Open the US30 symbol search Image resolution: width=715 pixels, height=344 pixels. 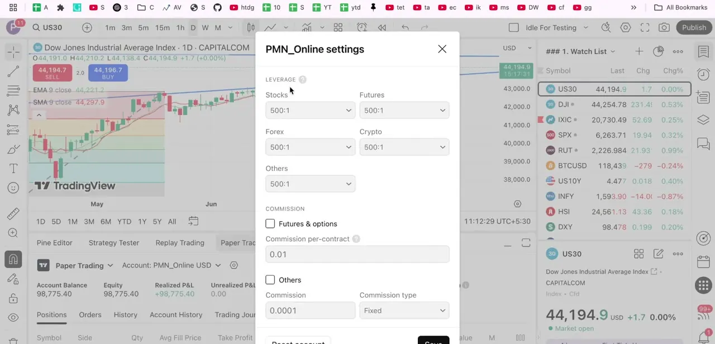tap(47, 27)
